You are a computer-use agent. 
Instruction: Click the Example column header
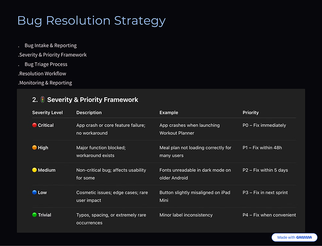point(169,113)
